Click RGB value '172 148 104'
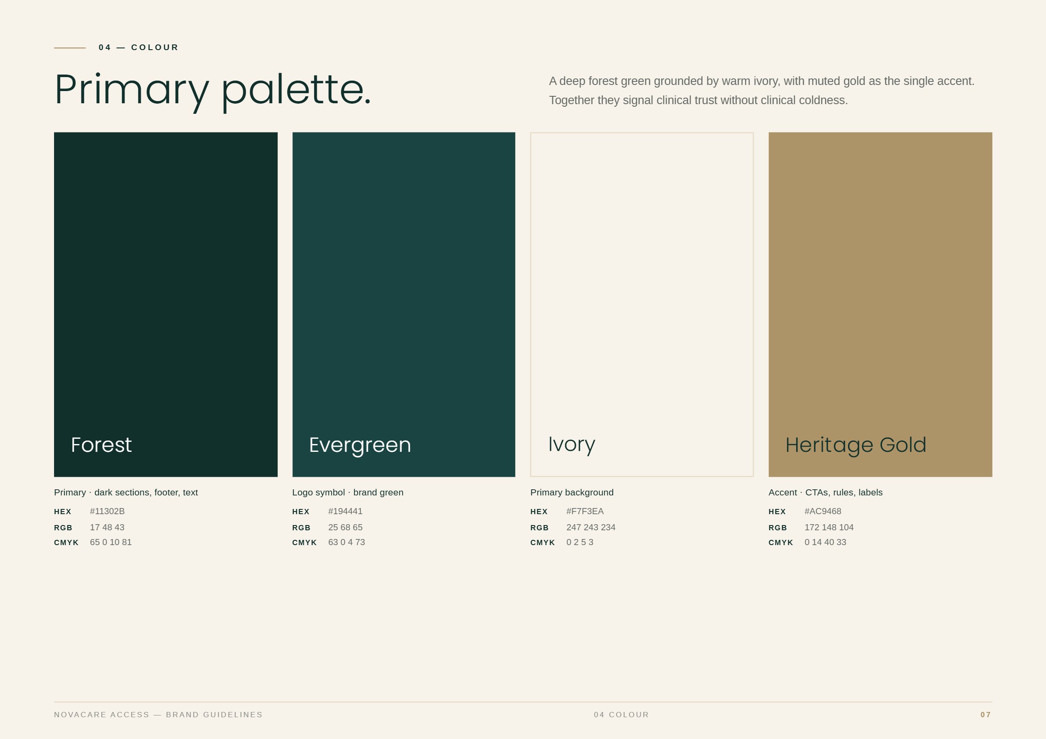 (829, 527)
